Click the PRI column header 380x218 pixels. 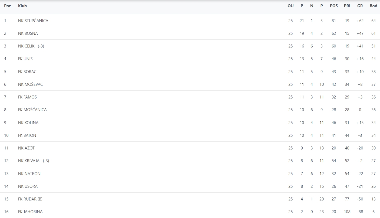[347, 6]
